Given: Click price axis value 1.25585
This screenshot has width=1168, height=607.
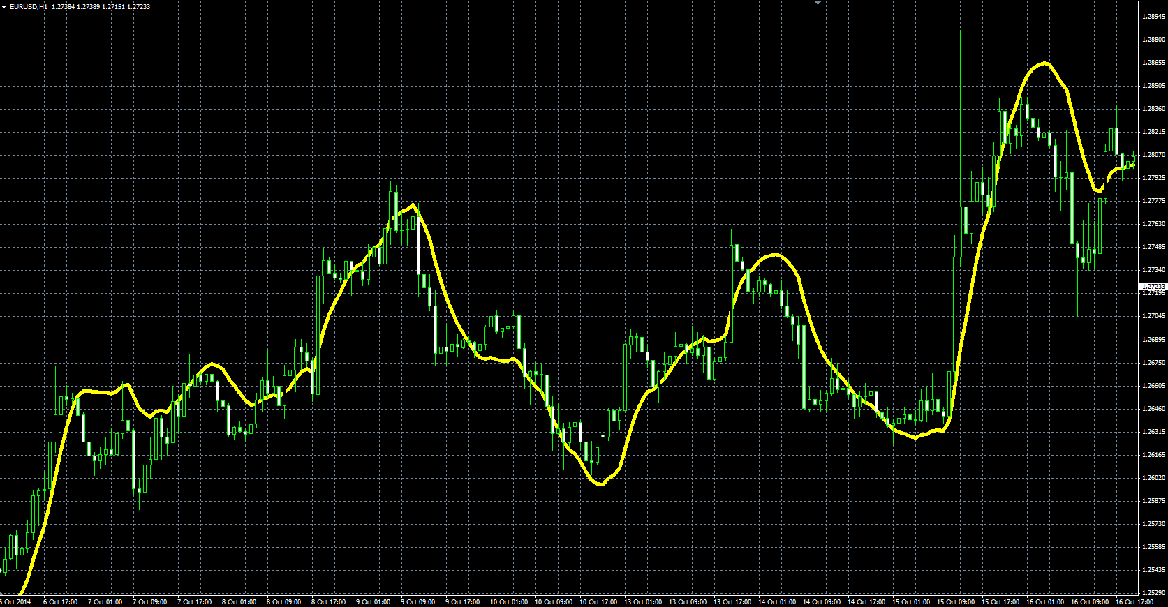Looking at the screenshot, I should pyautogui.click(x=1153, y=547).
